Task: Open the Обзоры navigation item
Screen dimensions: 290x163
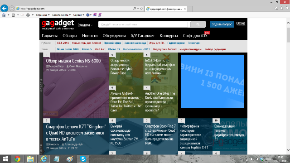Action: (70, 36)
